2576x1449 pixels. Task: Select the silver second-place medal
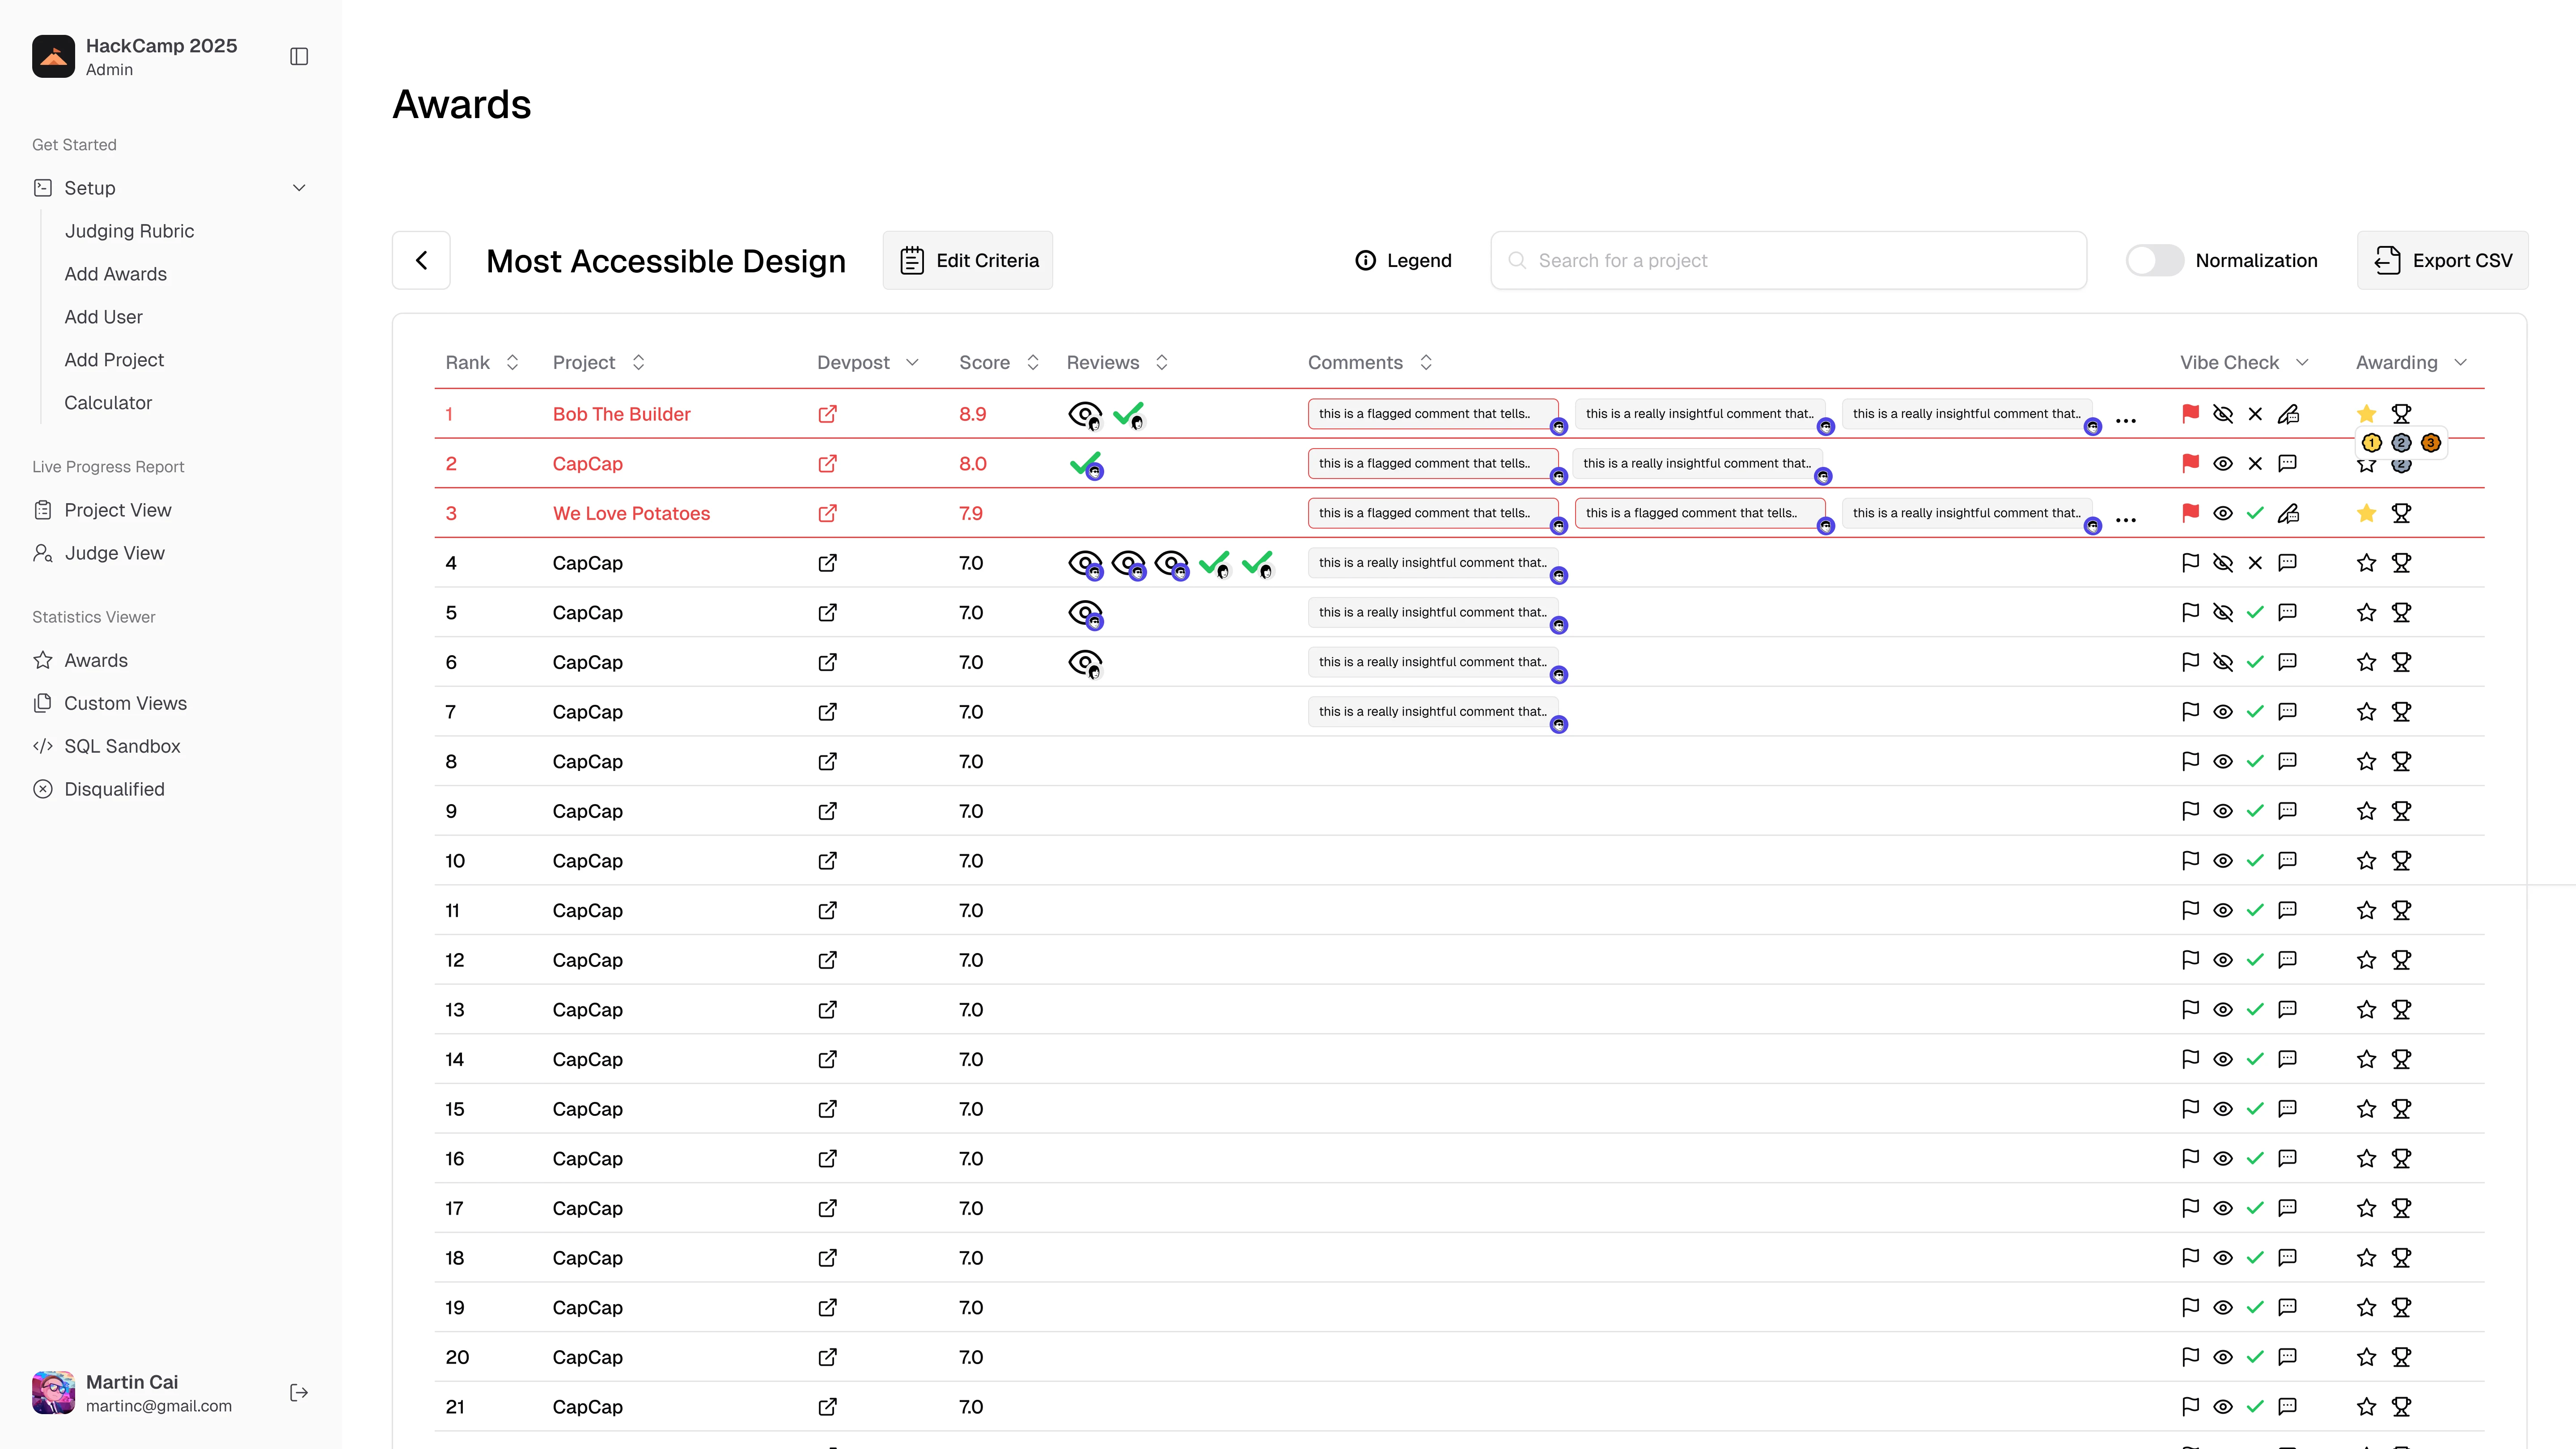tap(2401, 443)
